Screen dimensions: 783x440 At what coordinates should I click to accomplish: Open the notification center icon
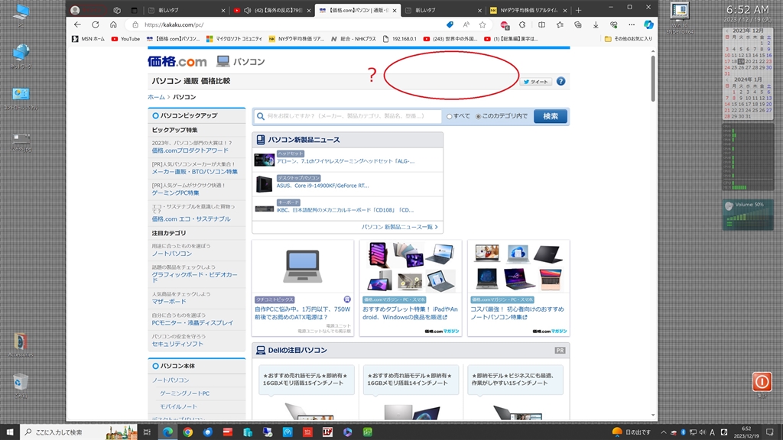tap(769, 432)
